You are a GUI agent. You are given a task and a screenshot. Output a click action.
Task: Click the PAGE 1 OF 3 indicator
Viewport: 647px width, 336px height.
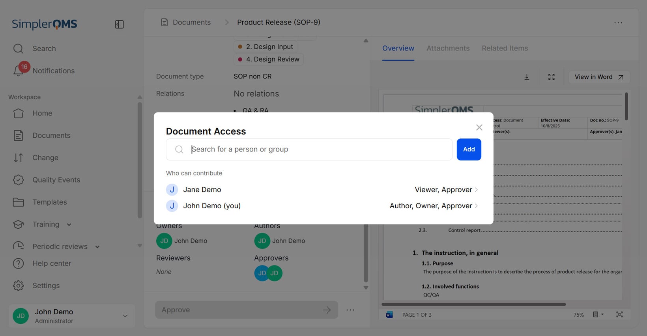(417, 315)
